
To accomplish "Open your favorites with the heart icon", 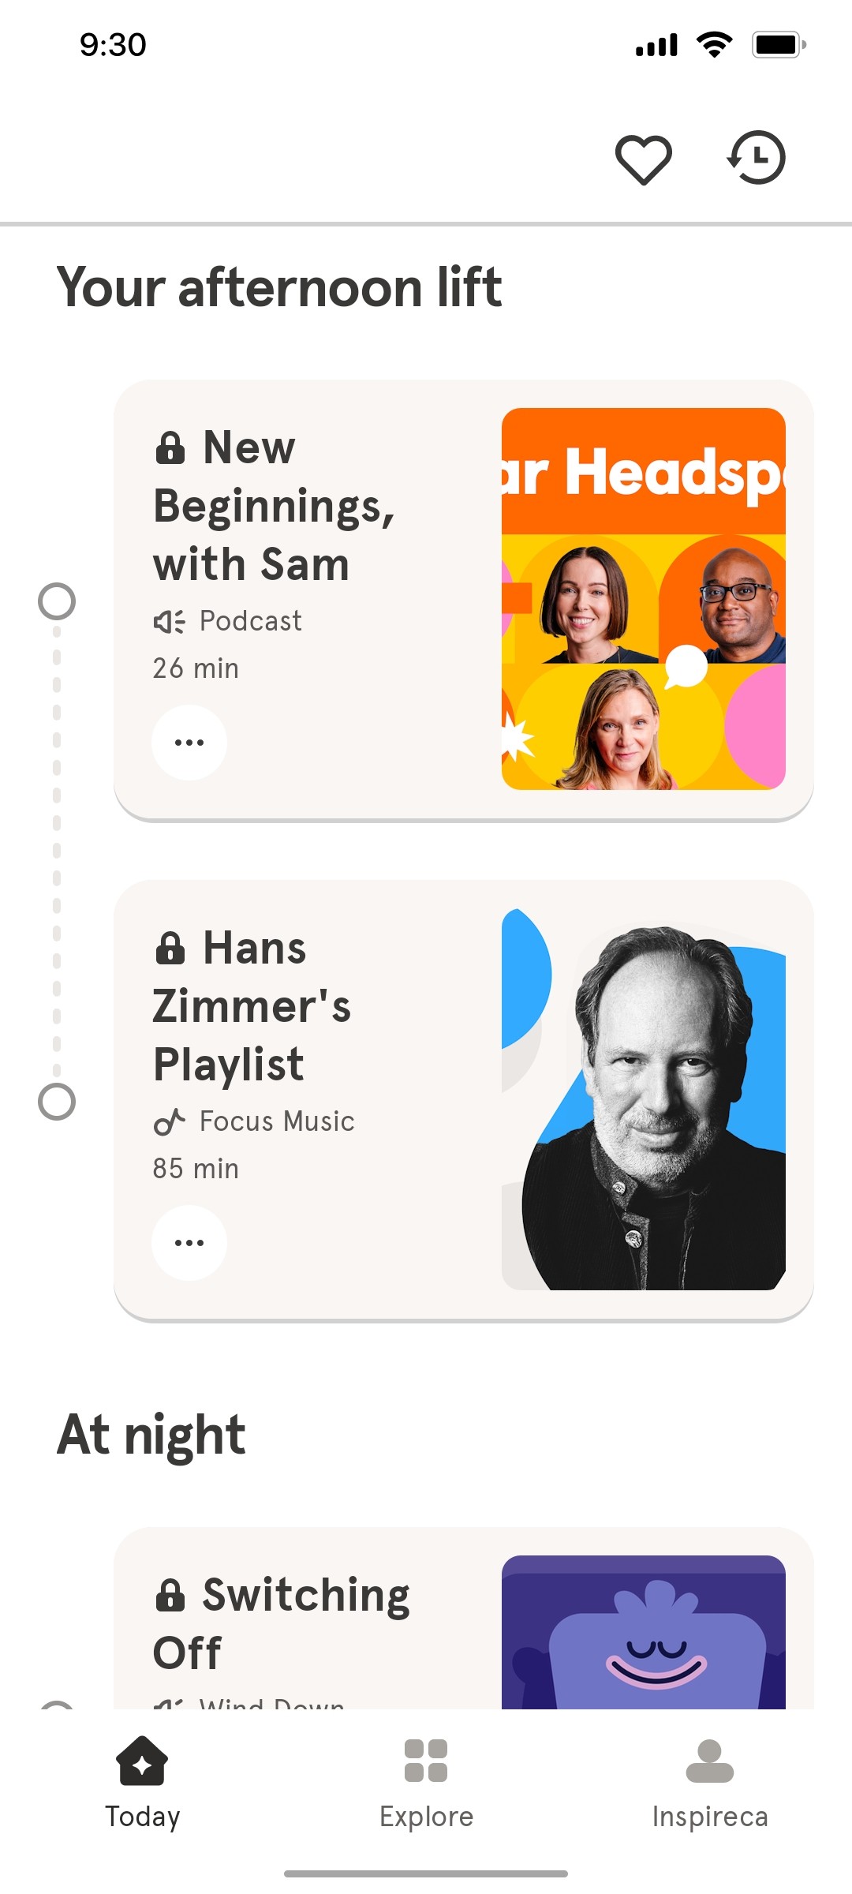I will pyautogui.click(x=645, y=157).
